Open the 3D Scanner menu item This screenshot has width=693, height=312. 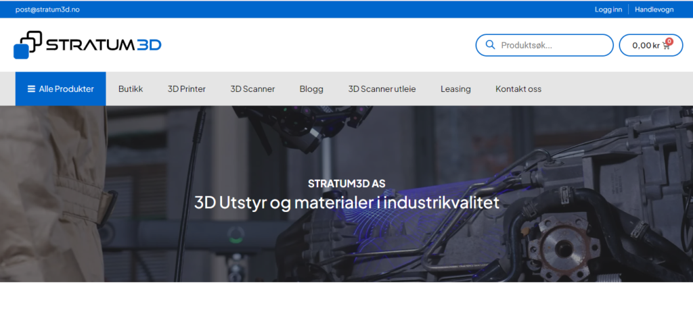[252, 88]
